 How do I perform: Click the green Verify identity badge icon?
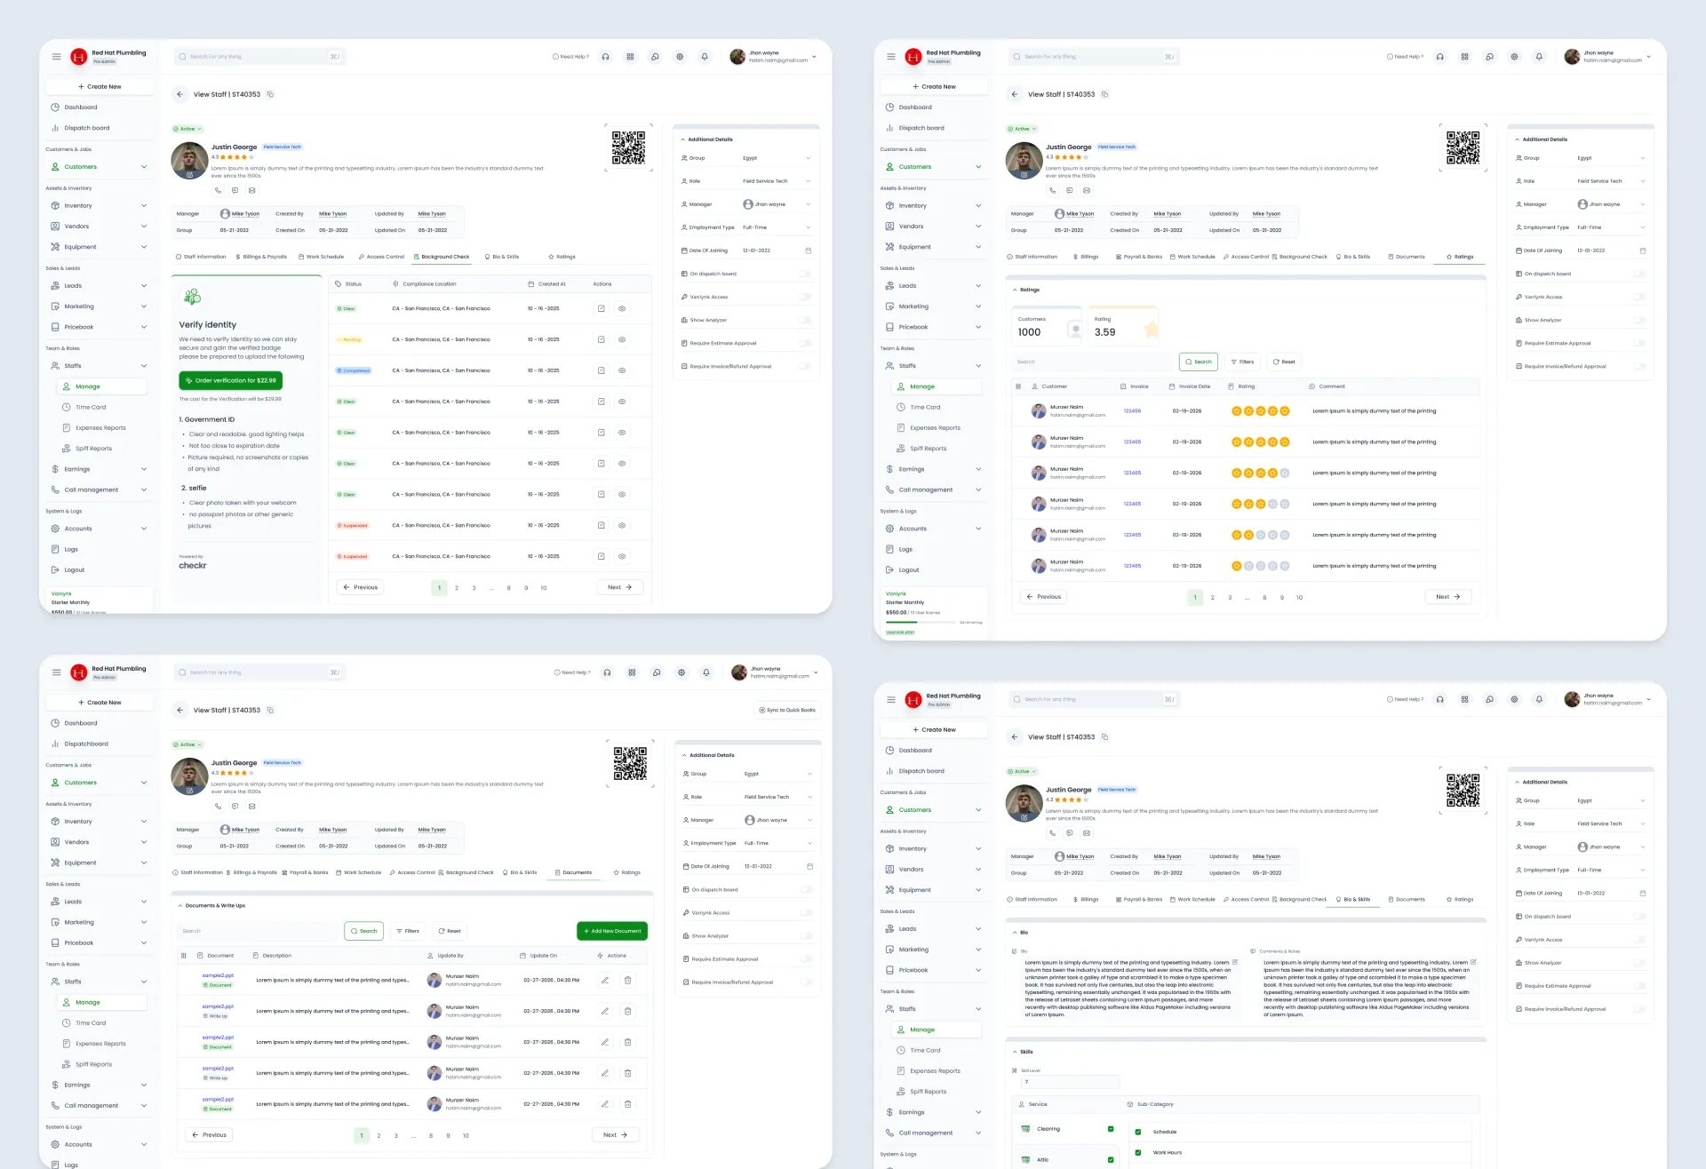192,297
